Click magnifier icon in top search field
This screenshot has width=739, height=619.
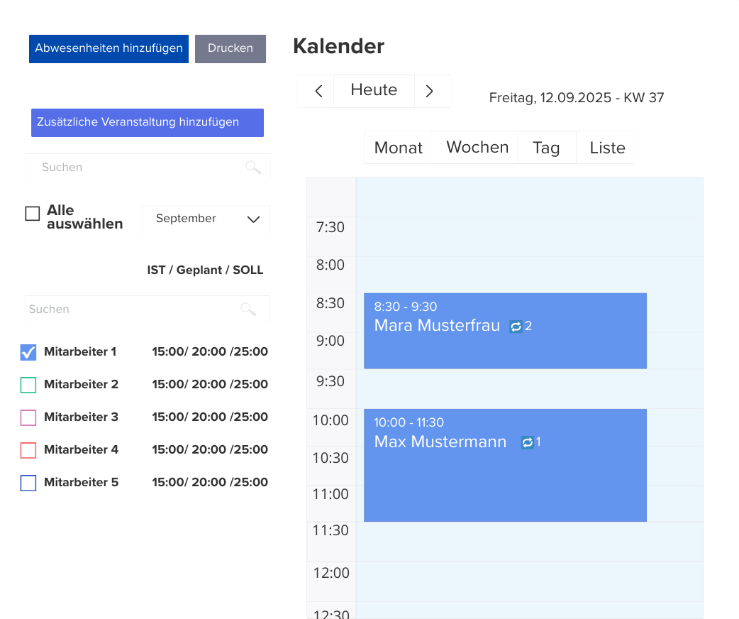(253, 167)
